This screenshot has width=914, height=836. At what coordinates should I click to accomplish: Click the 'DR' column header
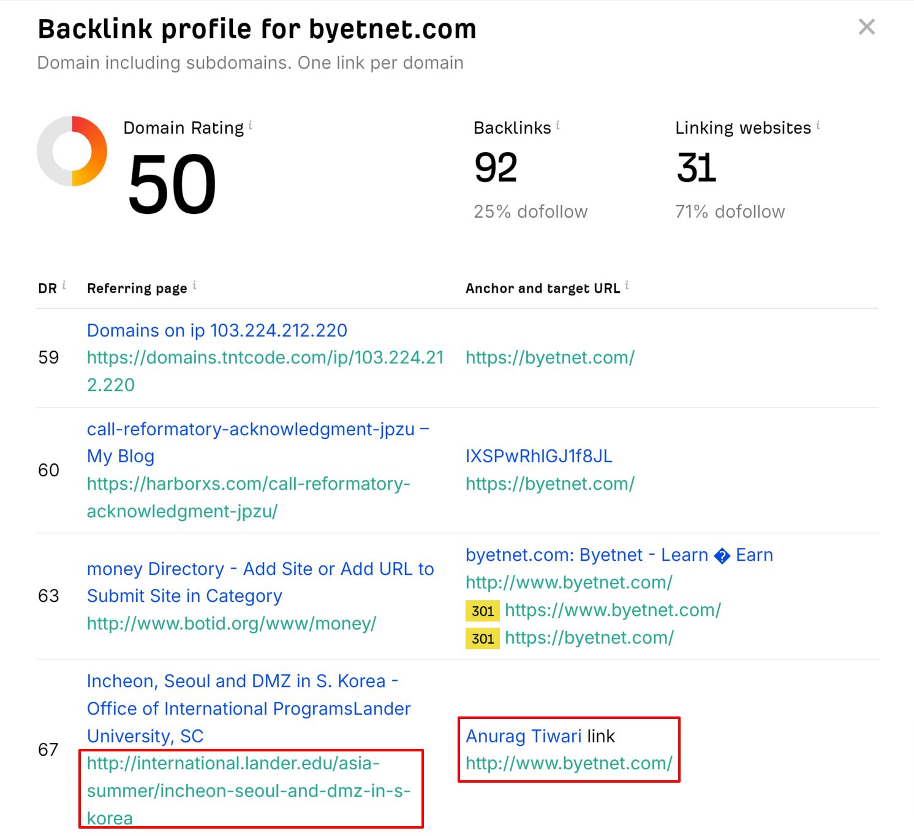[47, 288]
